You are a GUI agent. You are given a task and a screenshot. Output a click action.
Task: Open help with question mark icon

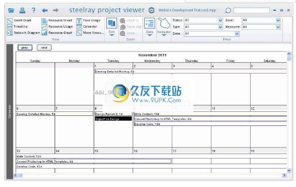pyautogui.click(x=33, y=10)
